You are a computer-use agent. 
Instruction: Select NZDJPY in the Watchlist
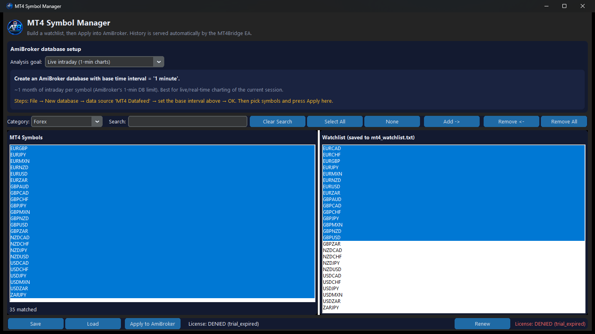coord(454,263)
